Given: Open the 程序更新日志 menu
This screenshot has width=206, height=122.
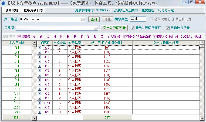Looking at the screenshot, I should click(33, 10).
